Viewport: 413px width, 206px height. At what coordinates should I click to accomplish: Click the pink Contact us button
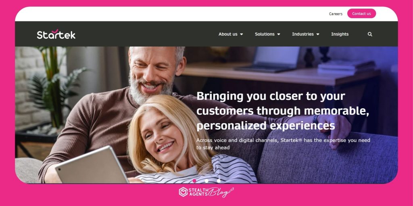(361, 13)
